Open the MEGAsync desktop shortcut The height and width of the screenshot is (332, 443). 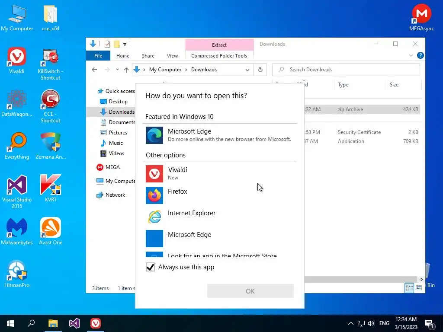pyautogui.click(x=421, y=17)
